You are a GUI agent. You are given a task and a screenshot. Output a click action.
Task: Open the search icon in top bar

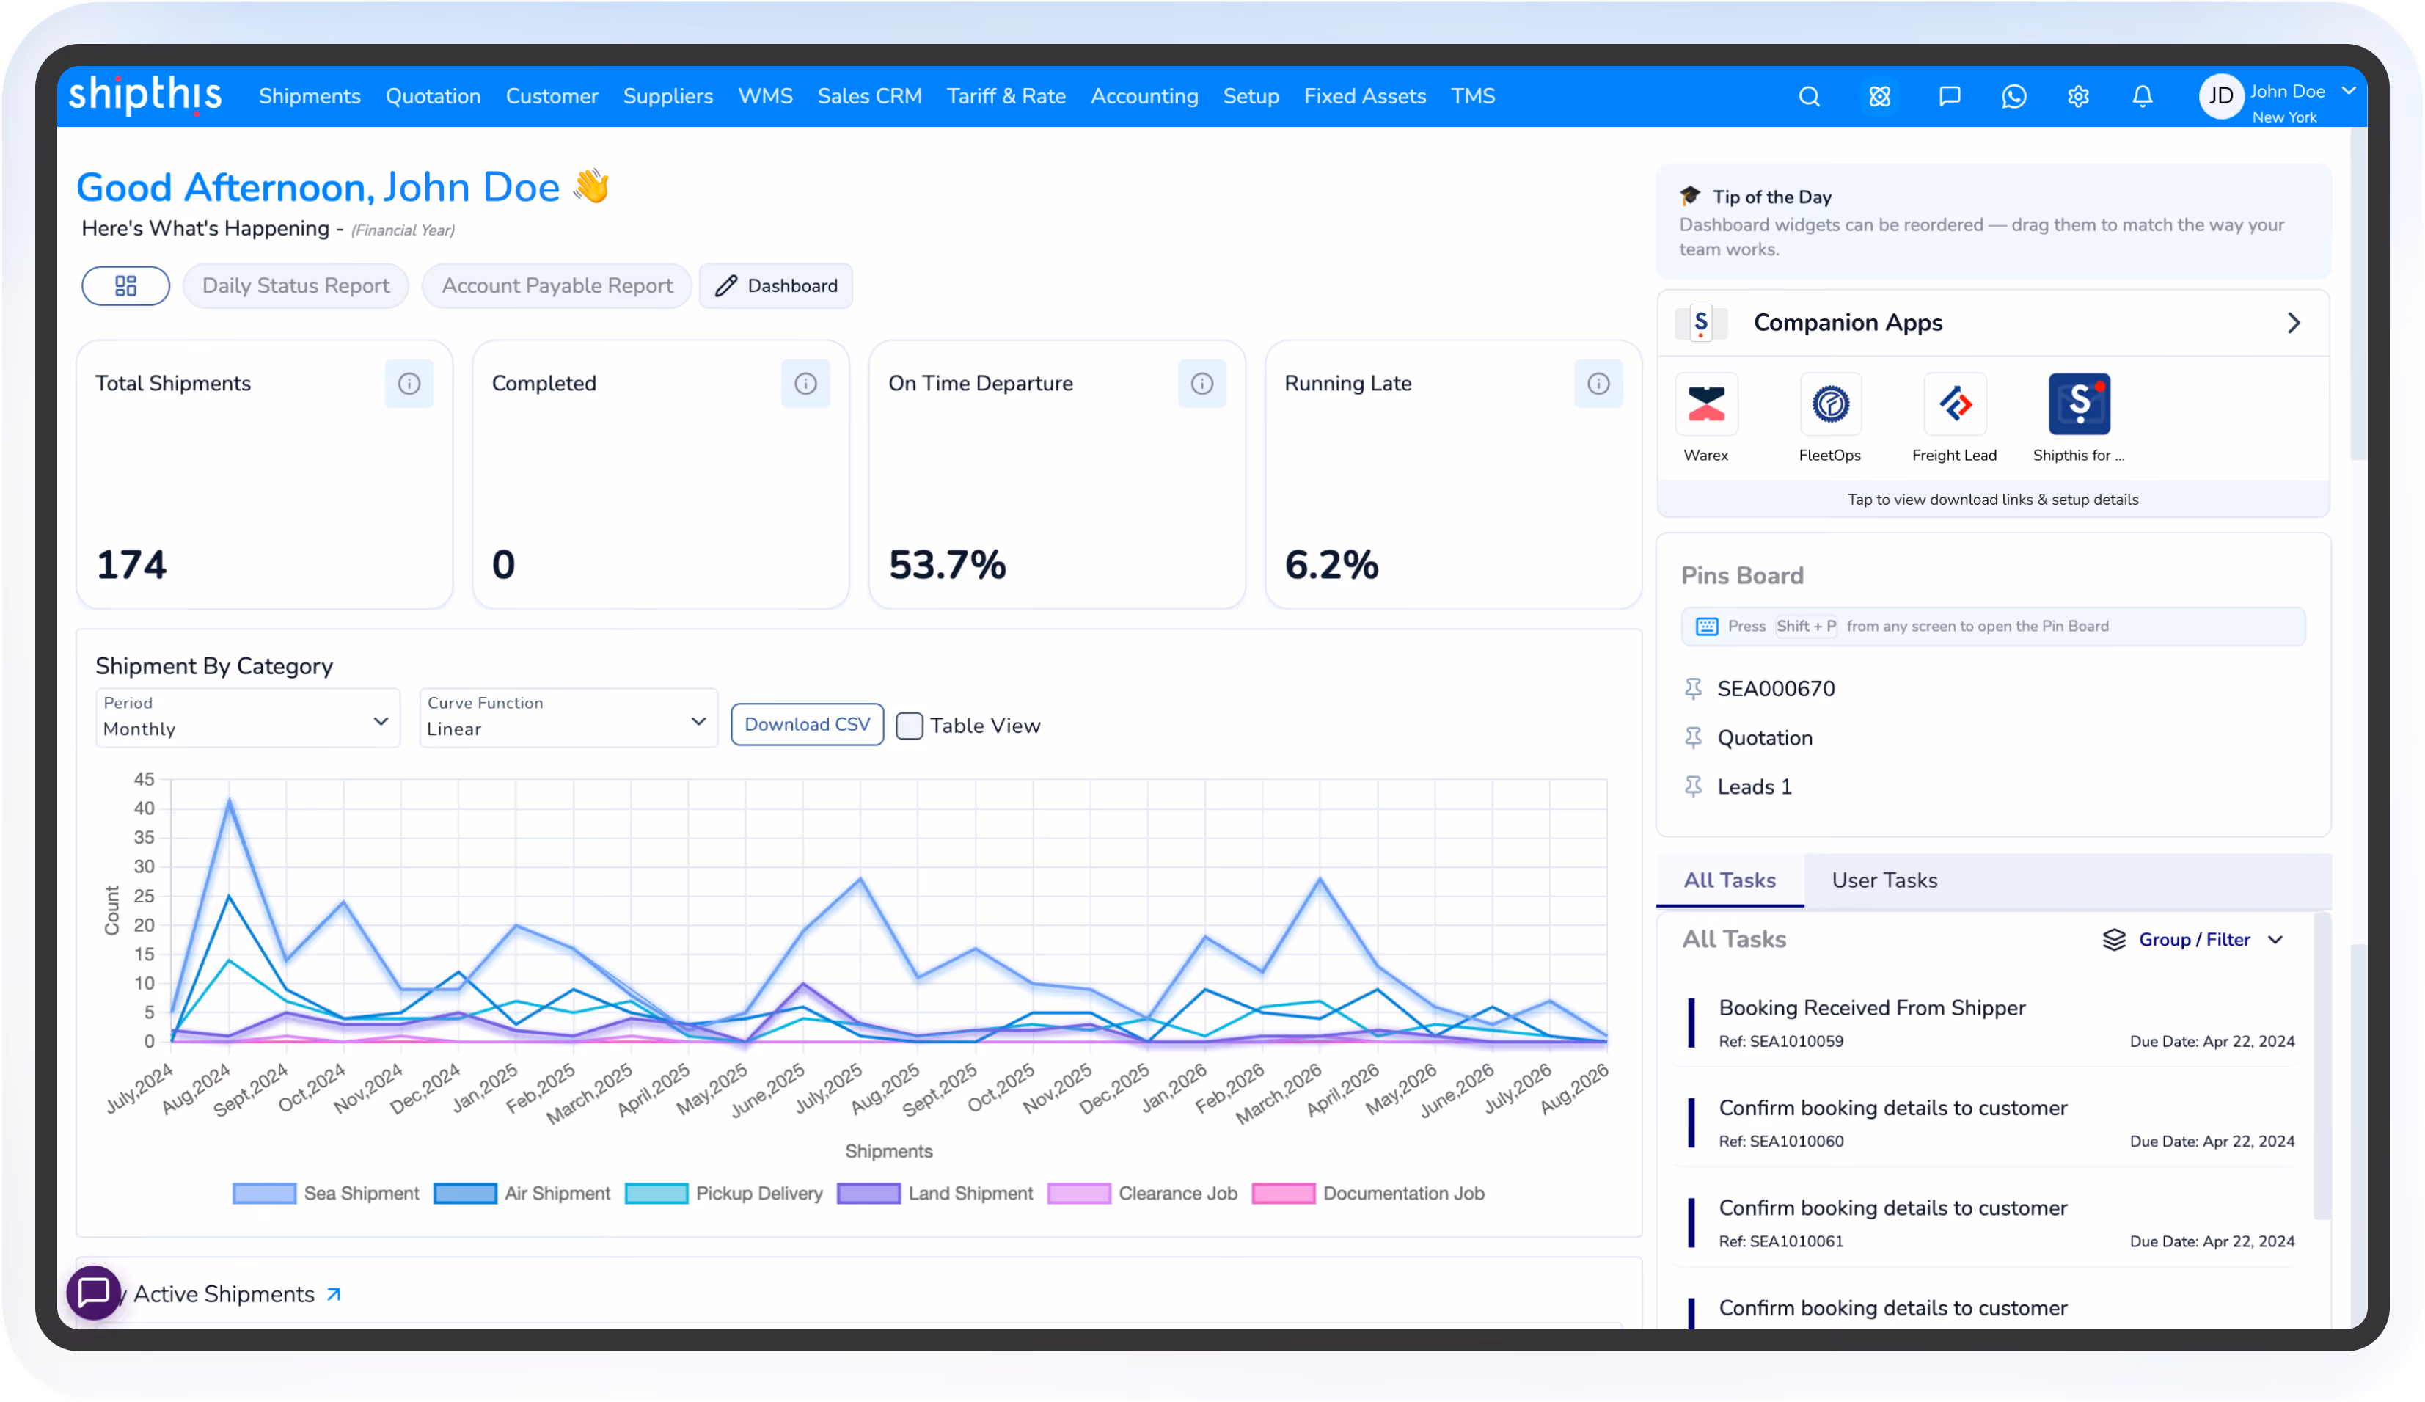(1808, 96)
